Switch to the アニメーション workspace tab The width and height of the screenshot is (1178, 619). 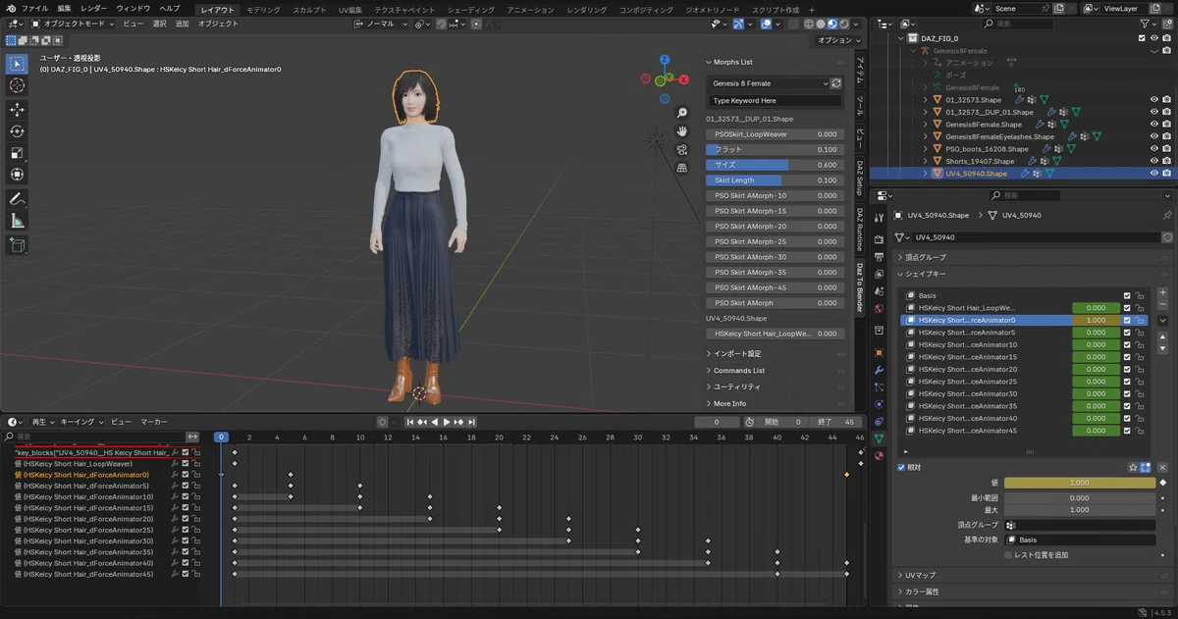click(531, 9)
